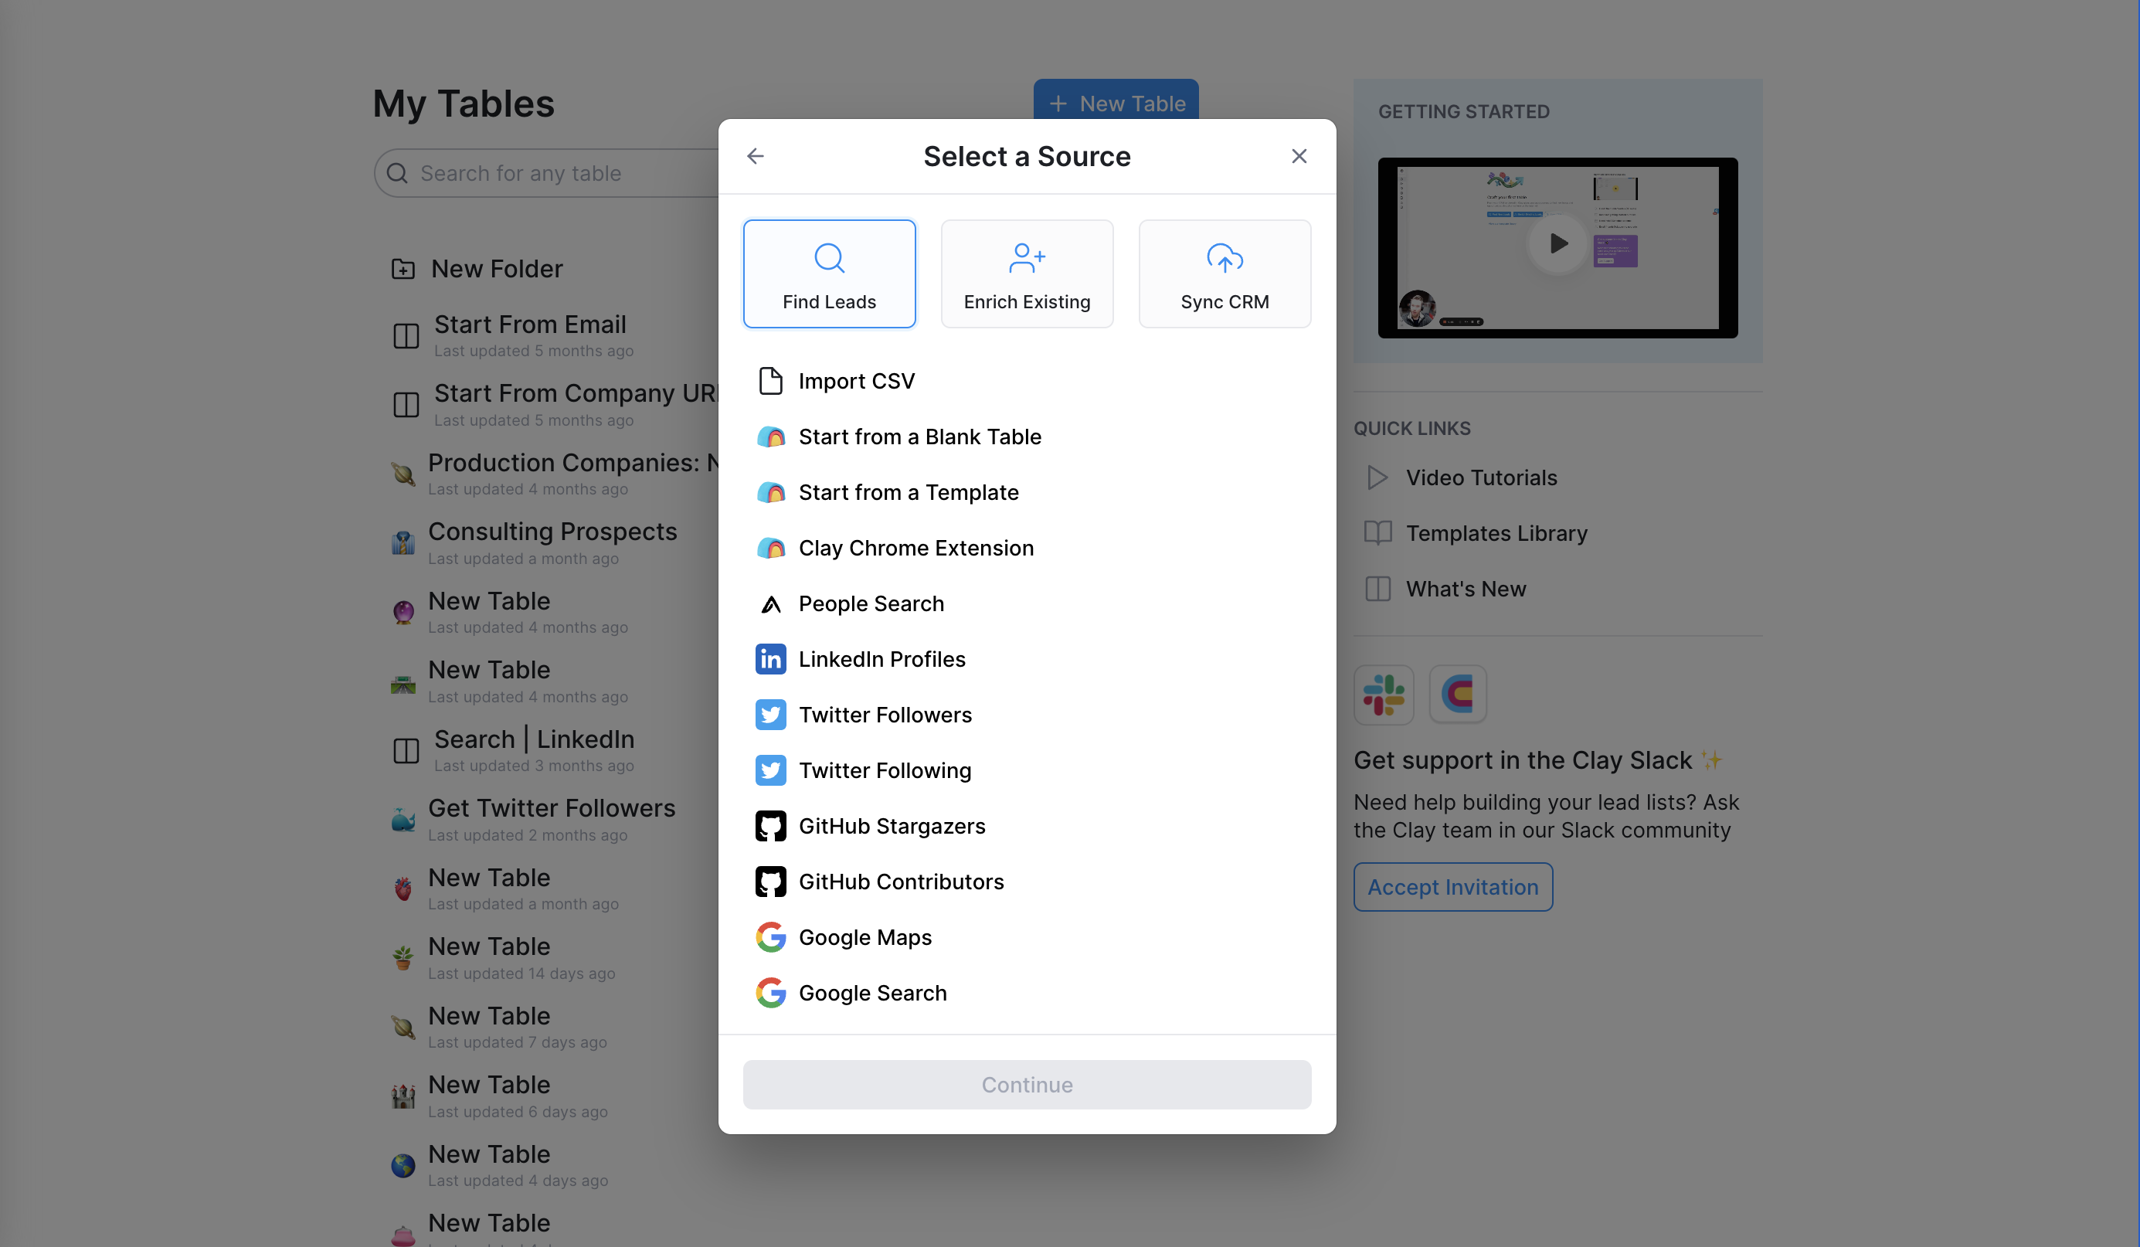
Task: Click the Start from a Template icon
Action: click(770, 493)
